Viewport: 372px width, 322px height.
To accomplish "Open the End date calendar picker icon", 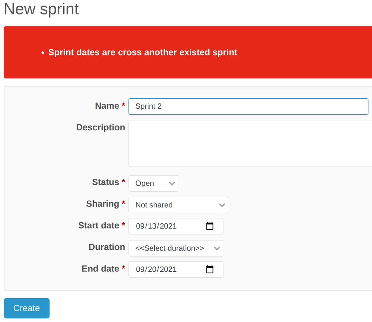I will pyautogui.click(x=210, y=269).
